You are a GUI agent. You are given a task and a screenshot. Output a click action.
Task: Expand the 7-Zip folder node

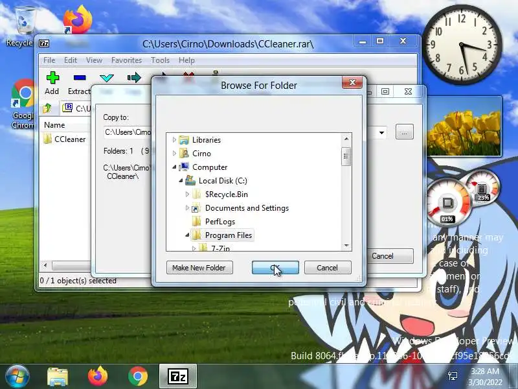(x=194, y=248)
